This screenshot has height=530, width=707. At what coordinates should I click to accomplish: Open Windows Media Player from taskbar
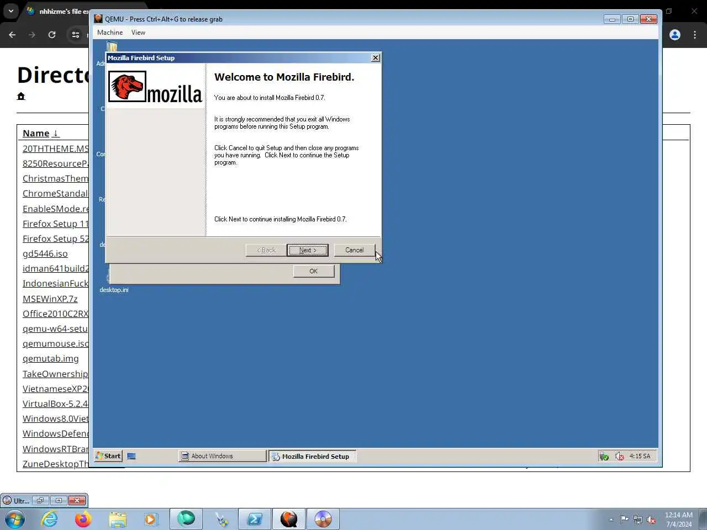[150, 519]
